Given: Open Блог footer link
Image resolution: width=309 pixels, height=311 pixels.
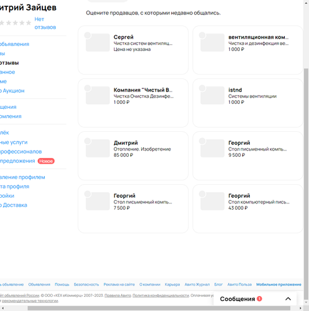Looking at the screenshot, I should tap(218, 284).
